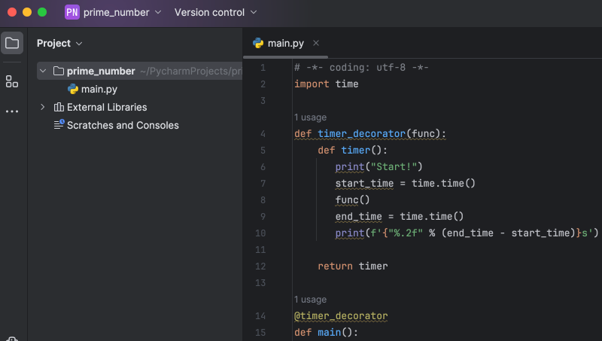Click the Python icon on main.py tab
The image size is (602, 341).
[258, 43]
